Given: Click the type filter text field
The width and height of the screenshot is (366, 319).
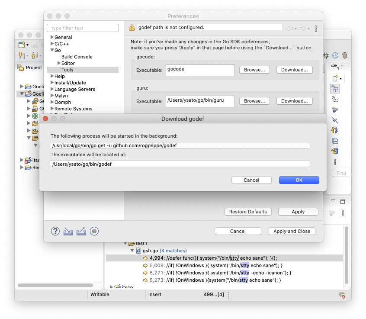Looking at the screenshot, I should click(83, 28).
